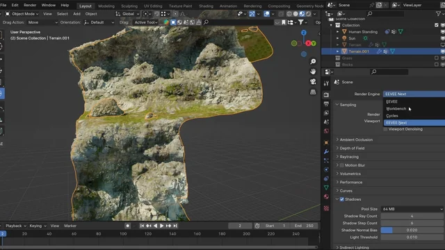Click the Shadow Ray Count field
The image size is (445, 250).
pos(412,216)
